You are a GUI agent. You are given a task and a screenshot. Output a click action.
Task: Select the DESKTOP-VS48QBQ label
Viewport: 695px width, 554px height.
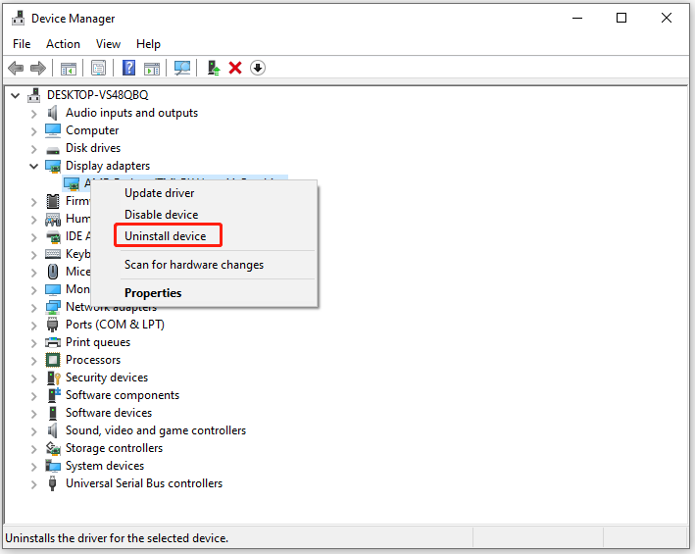98,95
